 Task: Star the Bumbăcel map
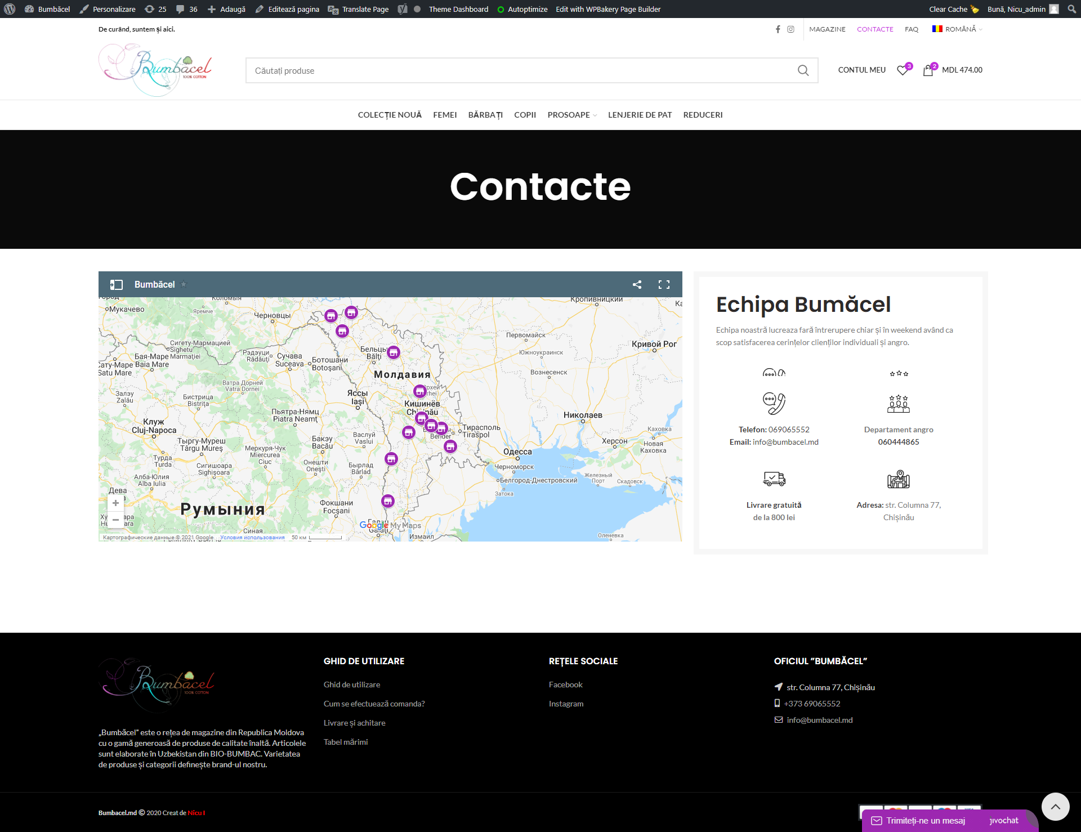[184, 284]
